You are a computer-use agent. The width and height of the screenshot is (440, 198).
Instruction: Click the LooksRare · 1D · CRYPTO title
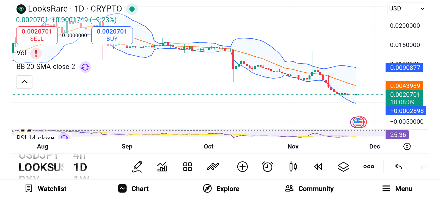75,9
